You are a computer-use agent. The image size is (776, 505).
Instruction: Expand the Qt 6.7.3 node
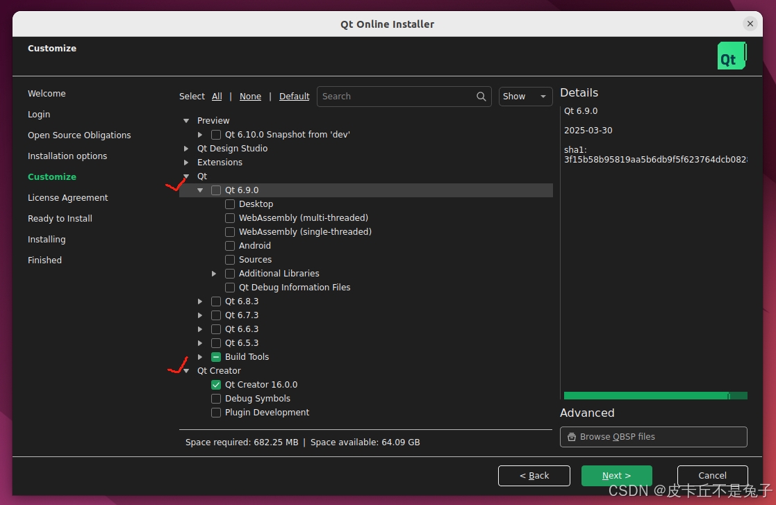pyautogui.click(x=200, y=315)
